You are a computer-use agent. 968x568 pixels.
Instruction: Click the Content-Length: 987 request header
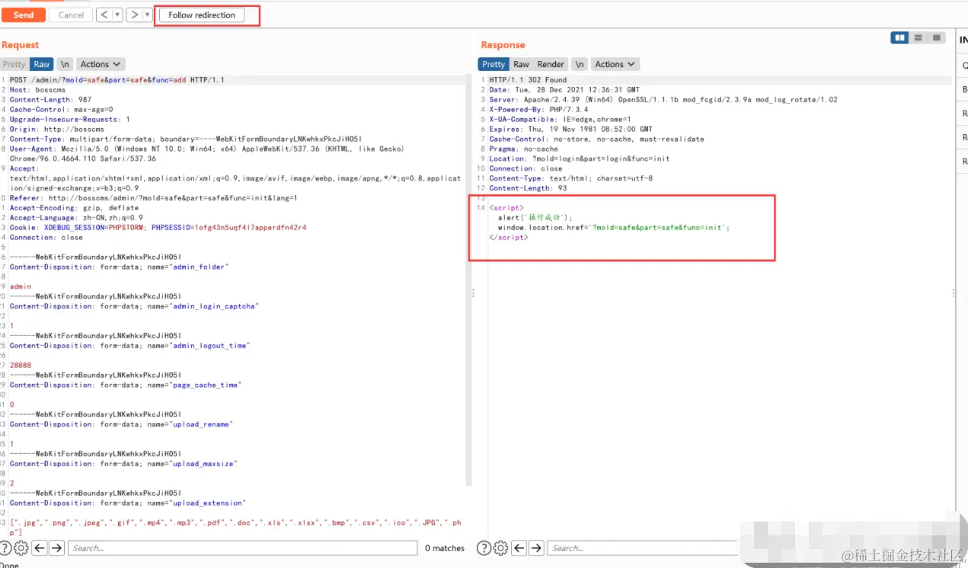click(50, 100)
